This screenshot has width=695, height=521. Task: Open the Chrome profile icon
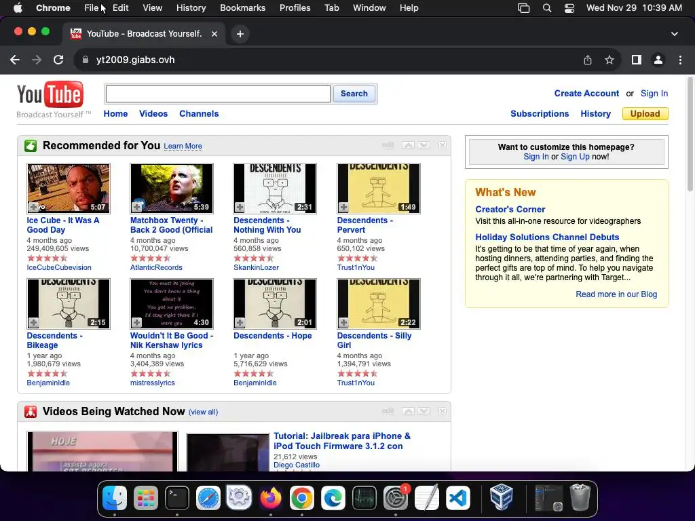[x=658, y=60]
